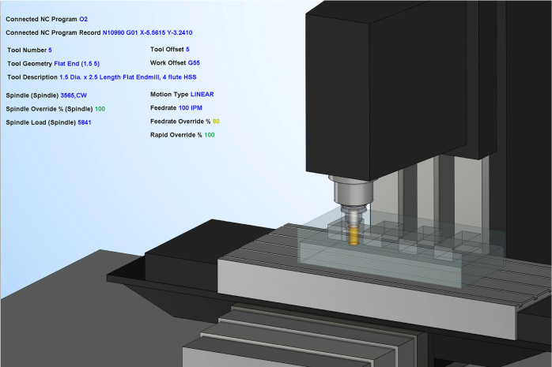Select the Tool Description endmill text
The image size is (552, 367).
127,77
